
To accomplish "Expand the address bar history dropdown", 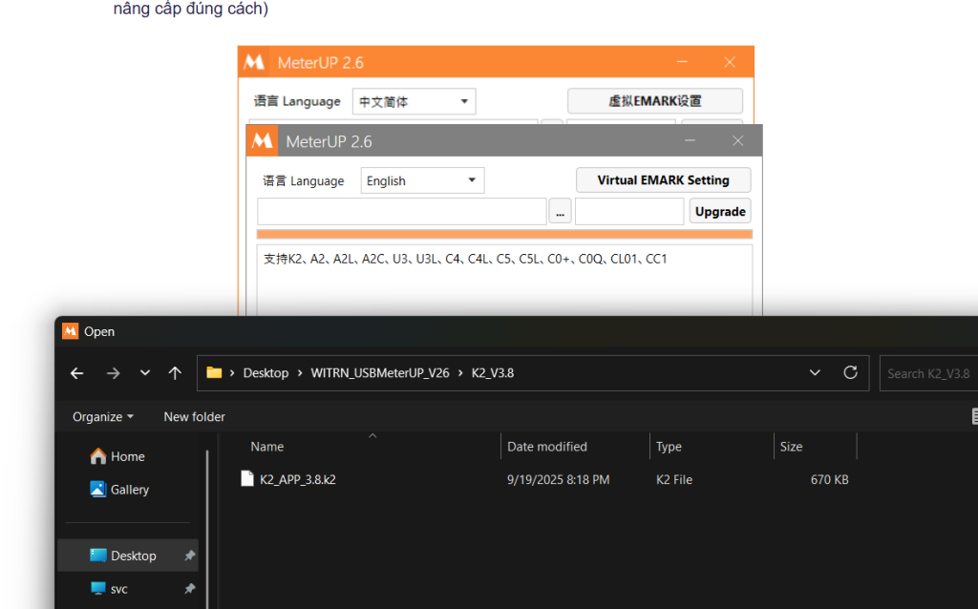I will coord(815,373).
